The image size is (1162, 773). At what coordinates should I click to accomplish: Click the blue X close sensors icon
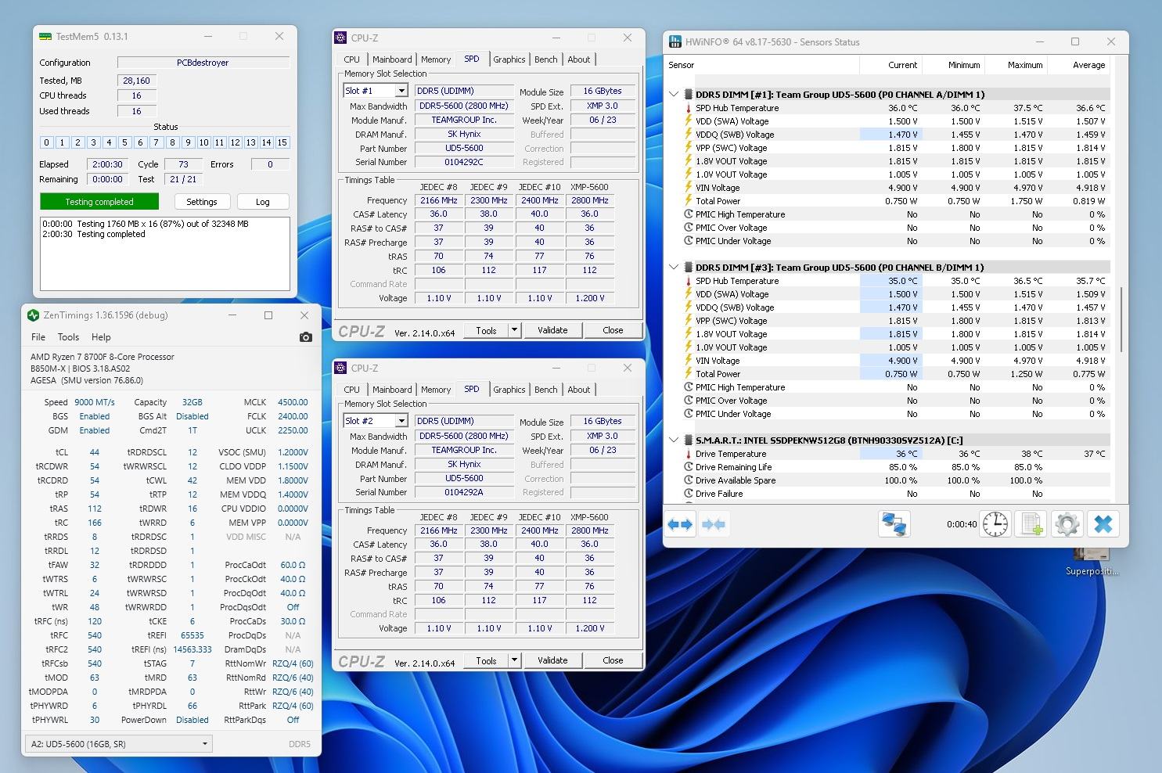(1103, 524)
